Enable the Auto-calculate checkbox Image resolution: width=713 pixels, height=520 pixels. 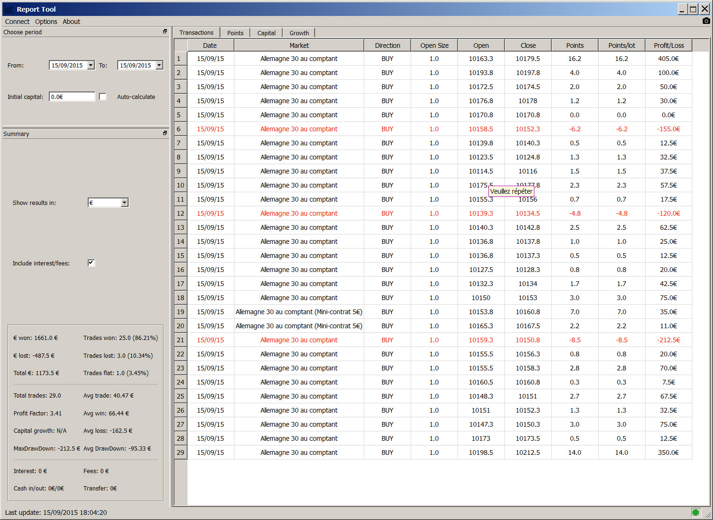(x=103, y=97)
